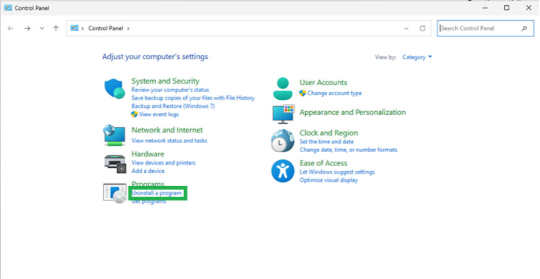Click View network status and tasks
Viewport: 540px width, 279px height.
169,141
